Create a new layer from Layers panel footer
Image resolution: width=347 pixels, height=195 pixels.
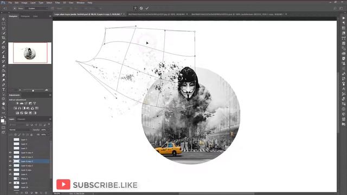point(41,193)
